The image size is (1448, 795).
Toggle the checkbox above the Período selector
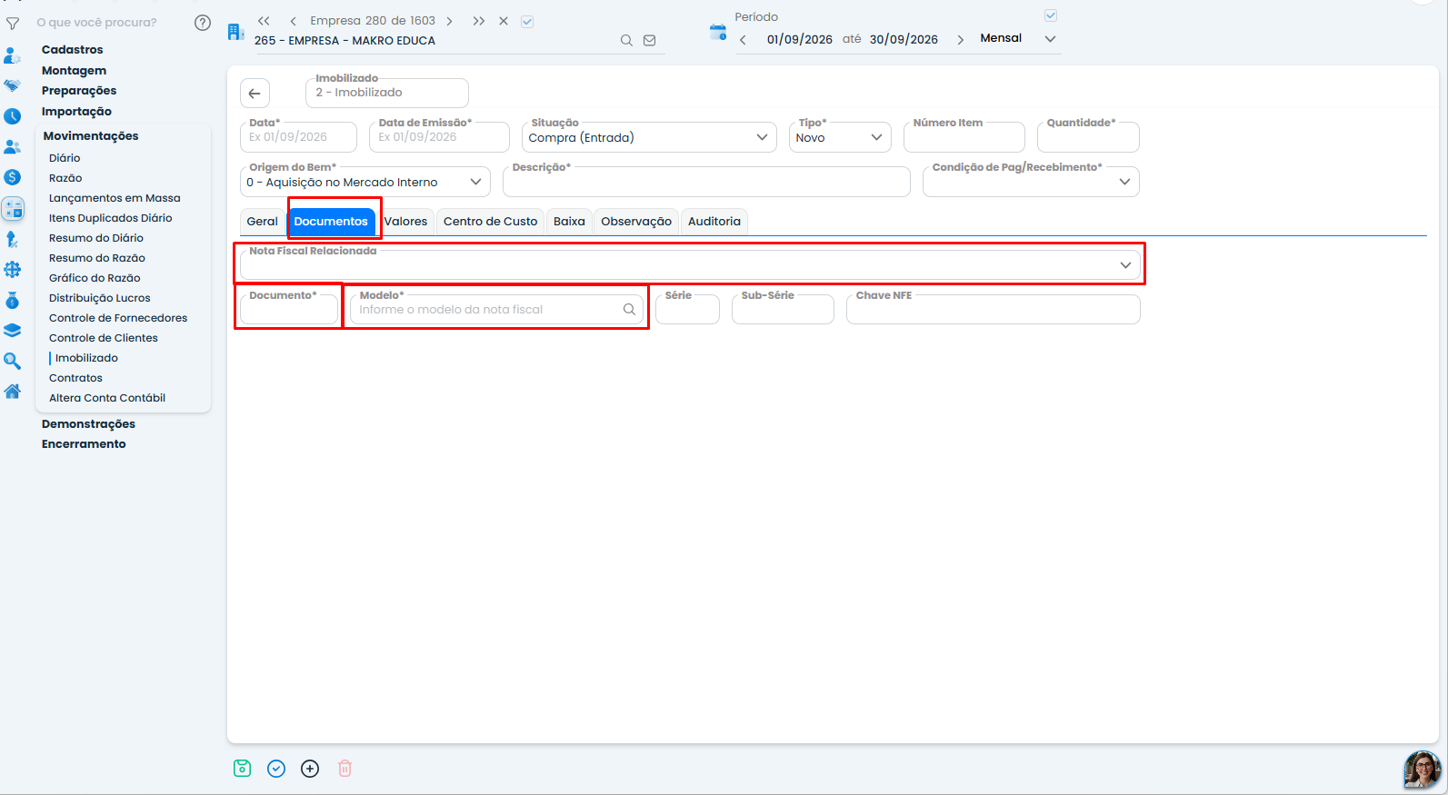click(x=1051, y=15)
